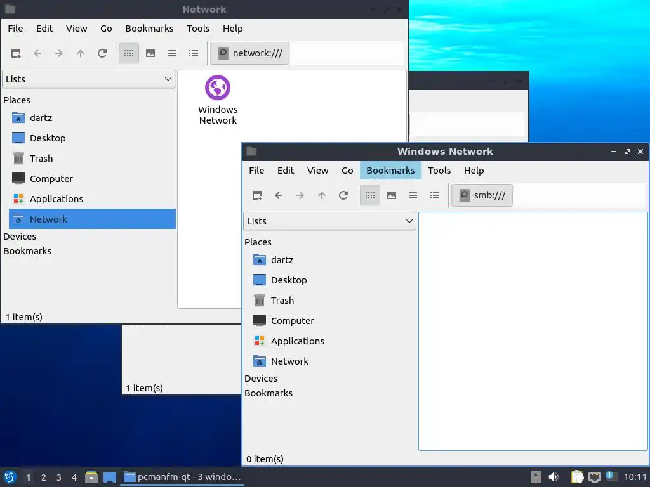
Task: Open Tools menu in Network window
Action: (x=198, y=28)
